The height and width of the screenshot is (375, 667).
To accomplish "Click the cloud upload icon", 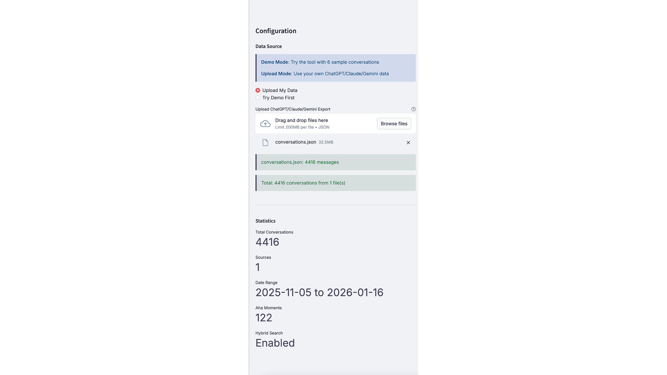I will pyautogui.click(x=265, y=124).
